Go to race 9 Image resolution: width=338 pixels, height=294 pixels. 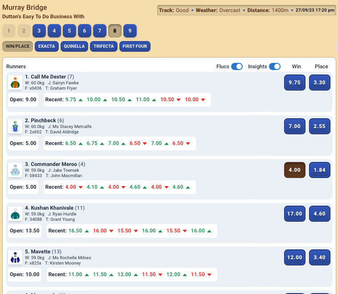[130, 31]
